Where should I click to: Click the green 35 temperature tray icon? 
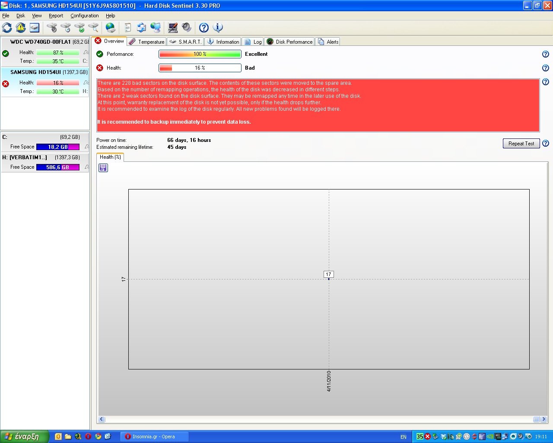(420, 437)
